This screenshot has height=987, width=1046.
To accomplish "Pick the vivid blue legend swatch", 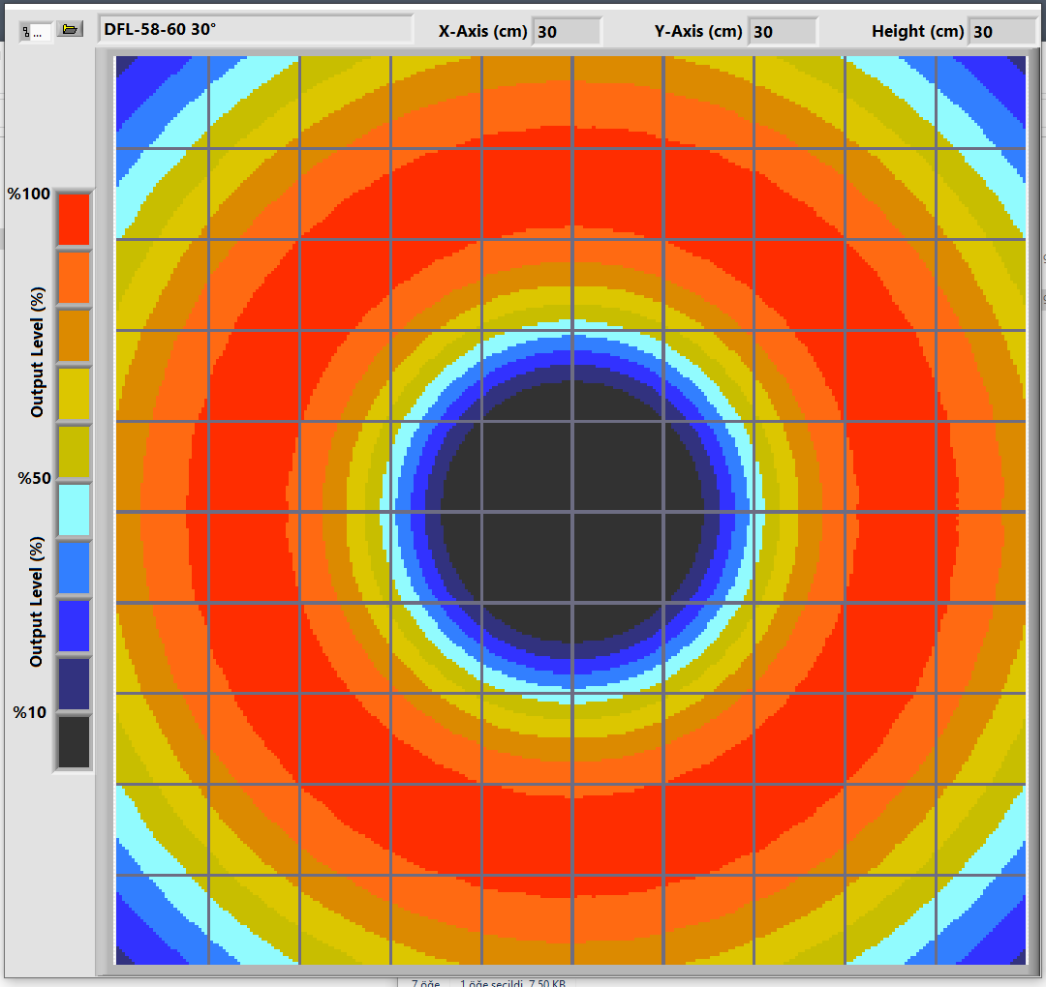I will pyautogui.click(x=74, y=626).
